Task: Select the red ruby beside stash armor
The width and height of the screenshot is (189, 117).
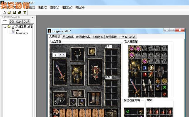Action: coord(145,75)
